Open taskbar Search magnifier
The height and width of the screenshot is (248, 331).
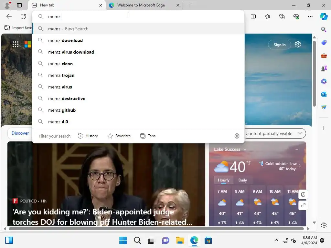[137, 240]
